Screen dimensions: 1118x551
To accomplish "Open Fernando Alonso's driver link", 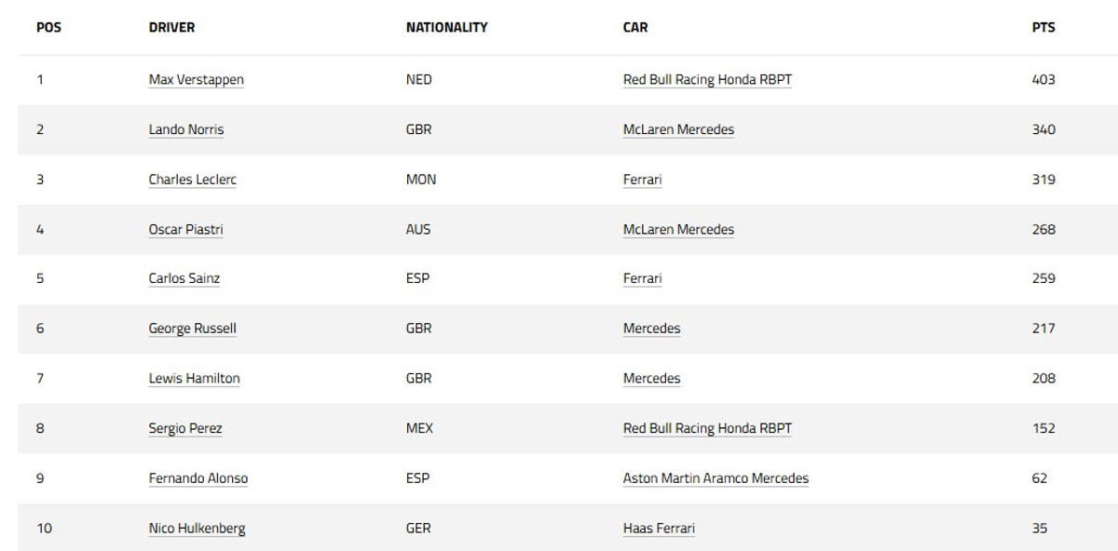I will click(x=198, y=478).
